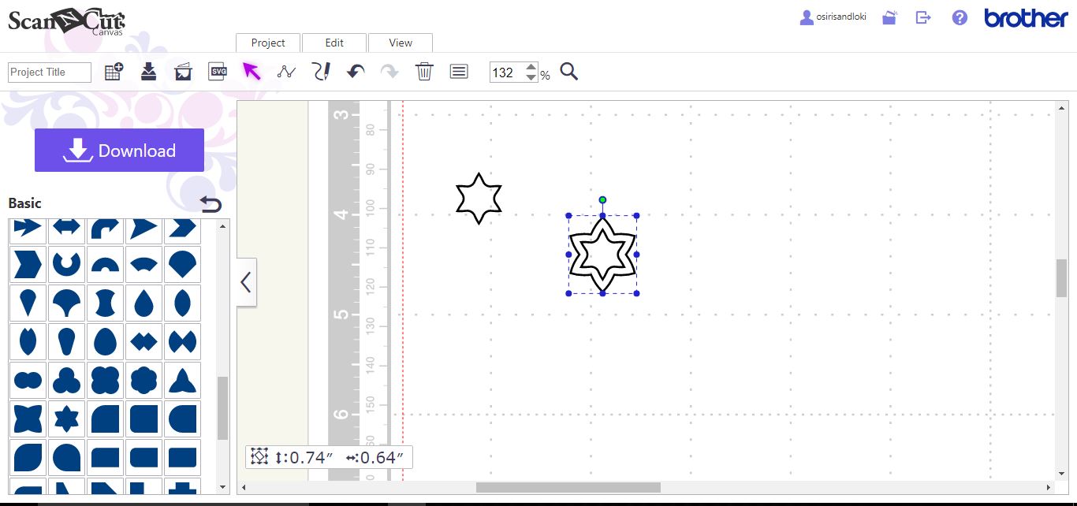This screenshot has height=506, width=1077.
Task: Increase zoom with the stepper up arrow
Action: 531,67
